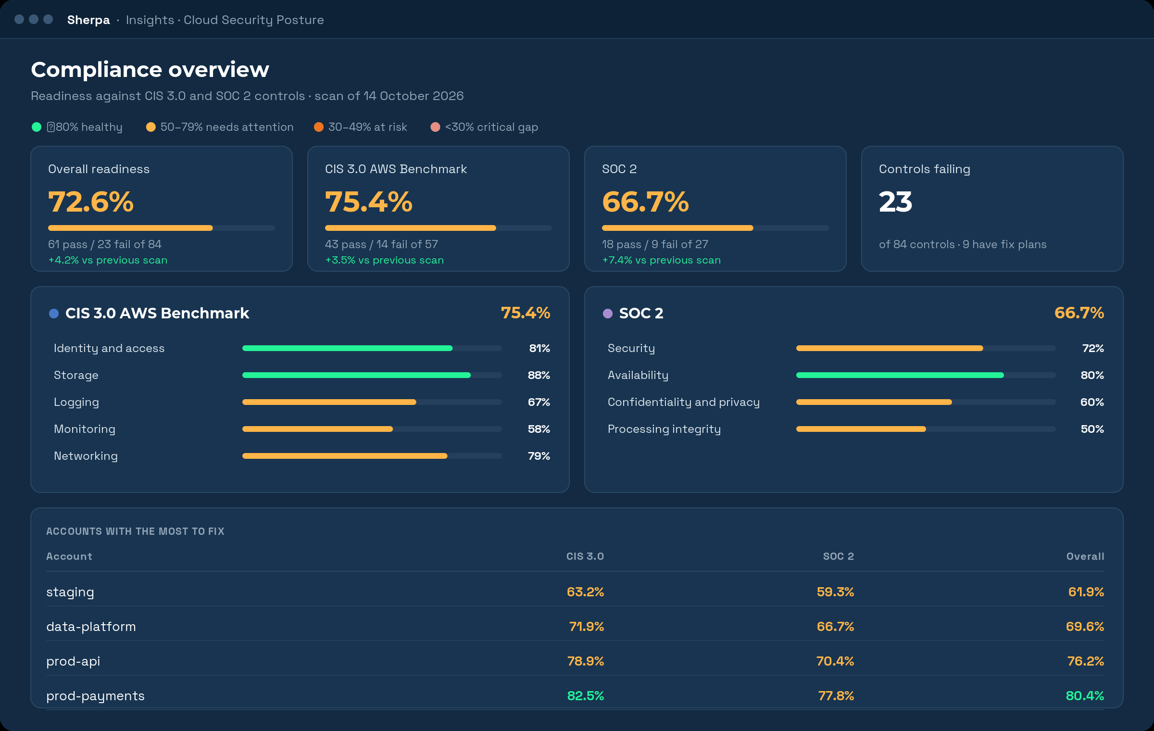Click the purple dot beside SOC 2 heading

coord(608,314)
